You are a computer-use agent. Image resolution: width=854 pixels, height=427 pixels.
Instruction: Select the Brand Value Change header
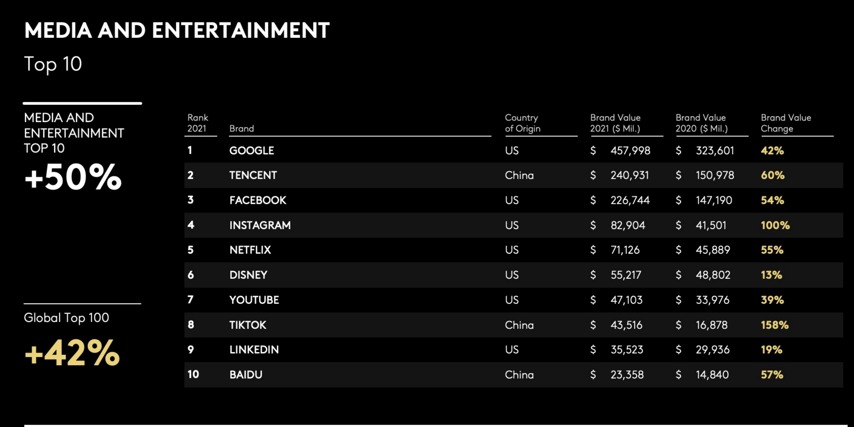[x=786, y=123]
